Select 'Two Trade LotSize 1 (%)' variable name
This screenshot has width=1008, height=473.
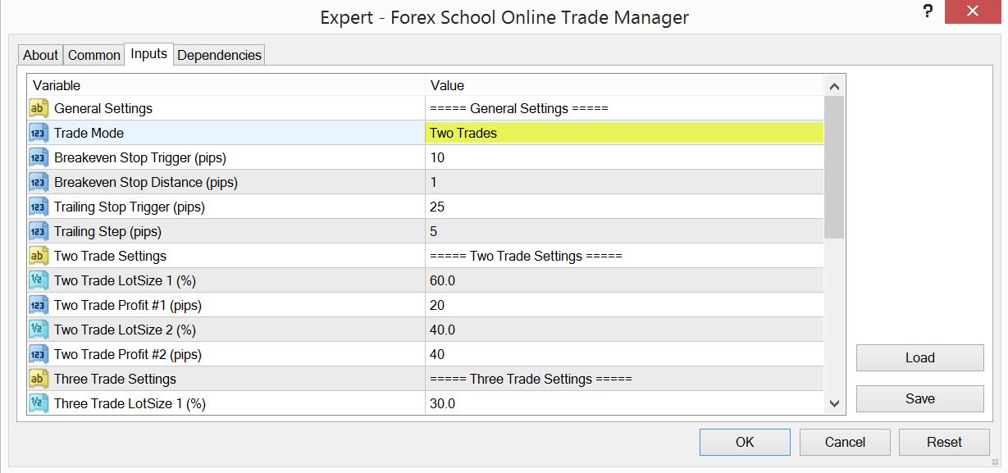pos(125,280)
